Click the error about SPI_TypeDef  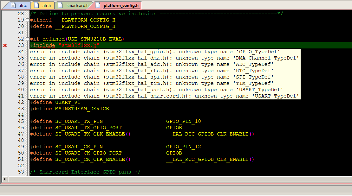pyautogui.click(x=152, y=77)
